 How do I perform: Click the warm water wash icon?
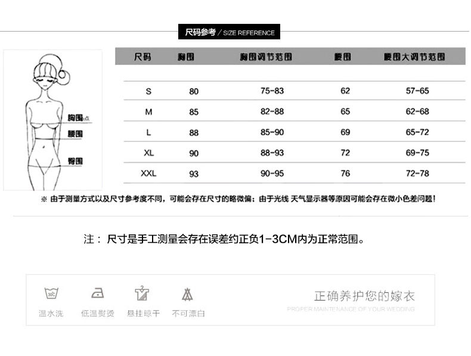[x=51, y=293]
